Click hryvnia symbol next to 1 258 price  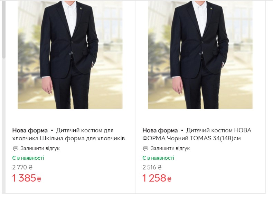point(169,179)
